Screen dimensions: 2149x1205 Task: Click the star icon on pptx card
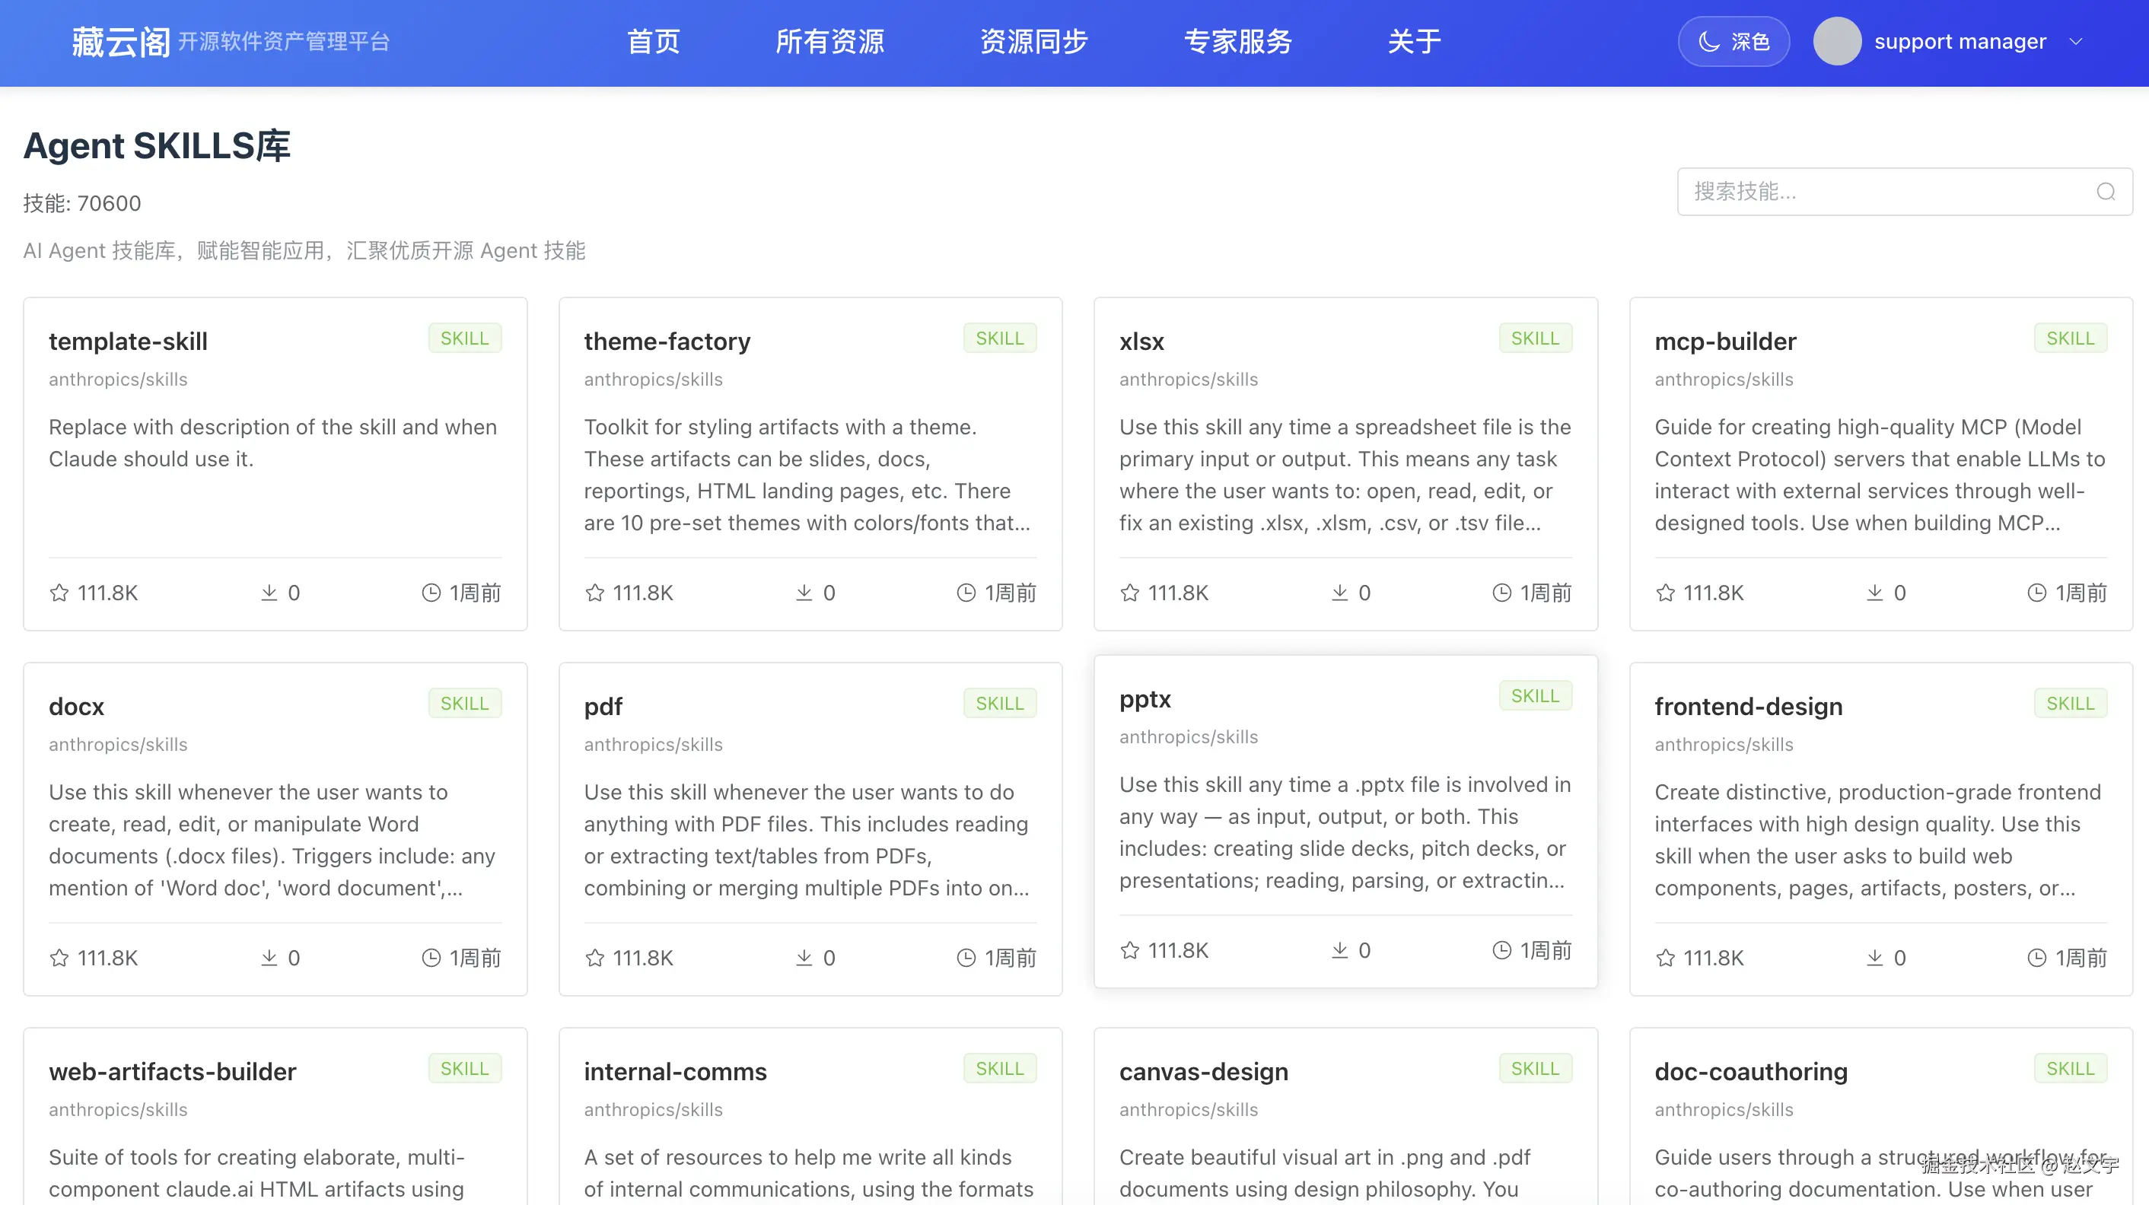[1129, 951]
